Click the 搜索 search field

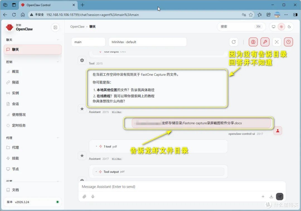coord(241,26)
